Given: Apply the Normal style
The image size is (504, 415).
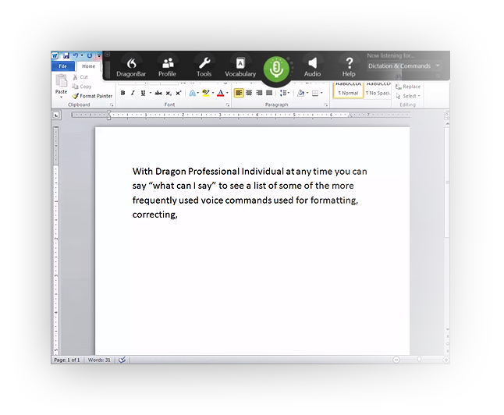Looking at the screenshot, I should (x=348, y=90).
